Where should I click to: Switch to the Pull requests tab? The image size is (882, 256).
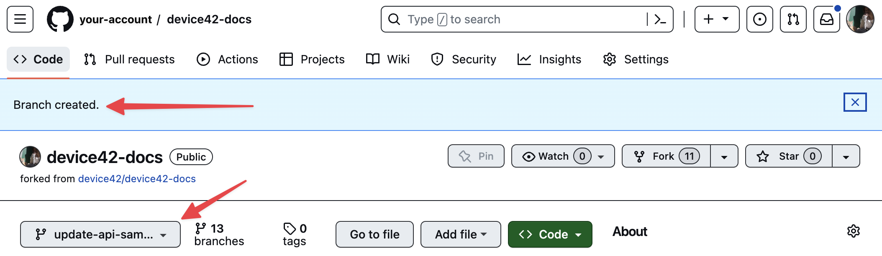(x=129, y=59)
